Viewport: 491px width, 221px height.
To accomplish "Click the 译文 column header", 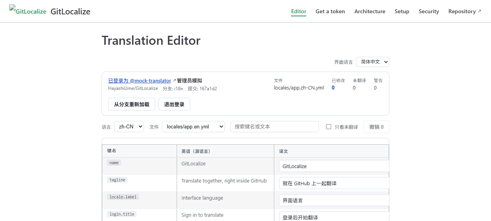I will tap(331, 151).
